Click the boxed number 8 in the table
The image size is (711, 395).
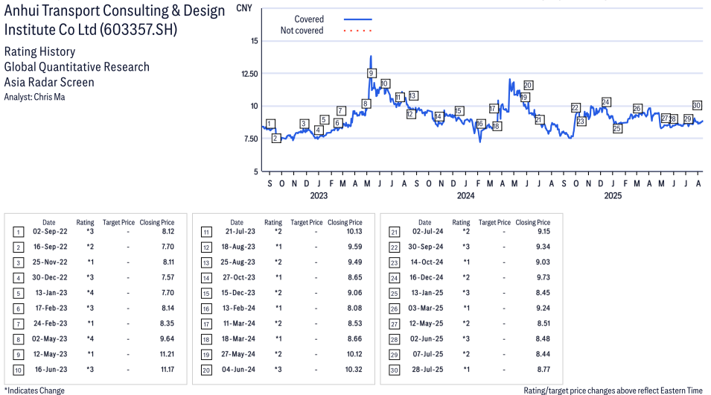click(x=18, y=339)
